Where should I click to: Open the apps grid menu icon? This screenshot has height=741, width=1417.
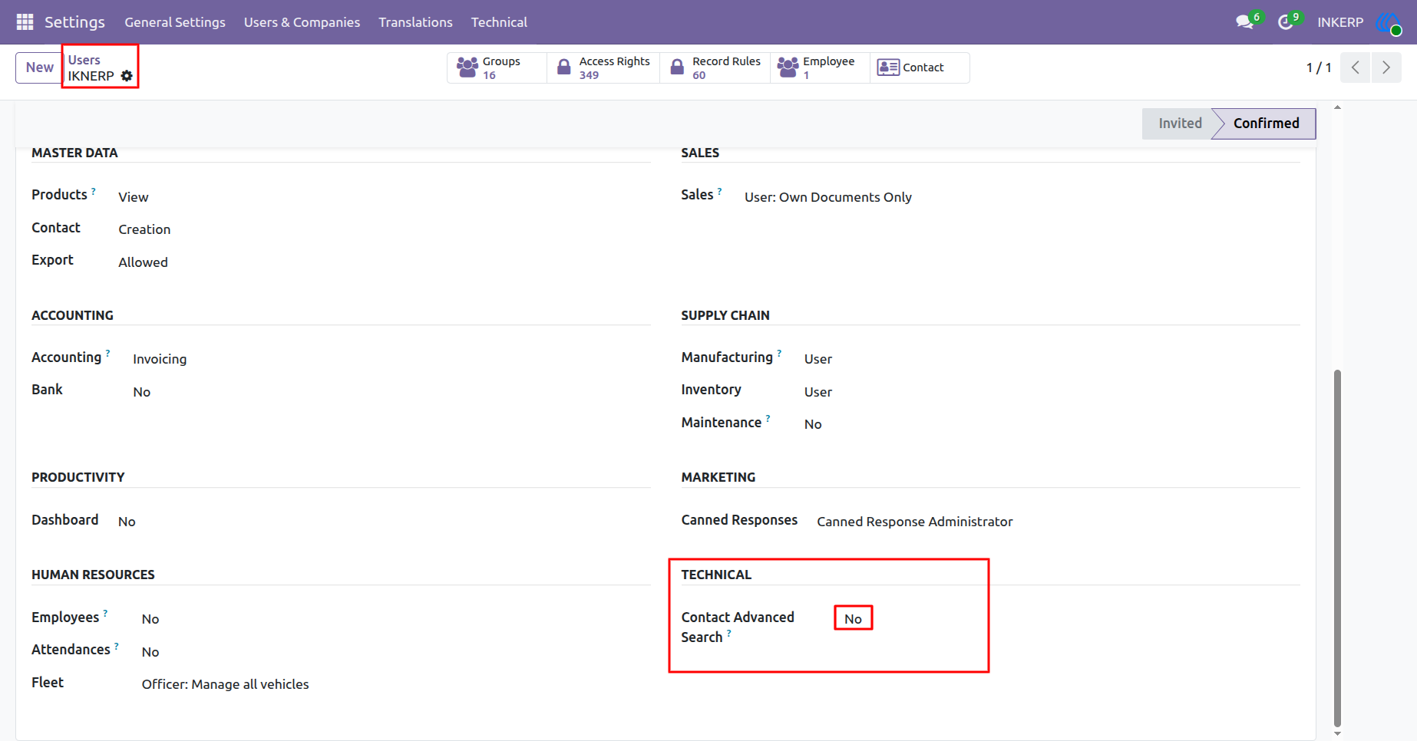click(25, 22)
